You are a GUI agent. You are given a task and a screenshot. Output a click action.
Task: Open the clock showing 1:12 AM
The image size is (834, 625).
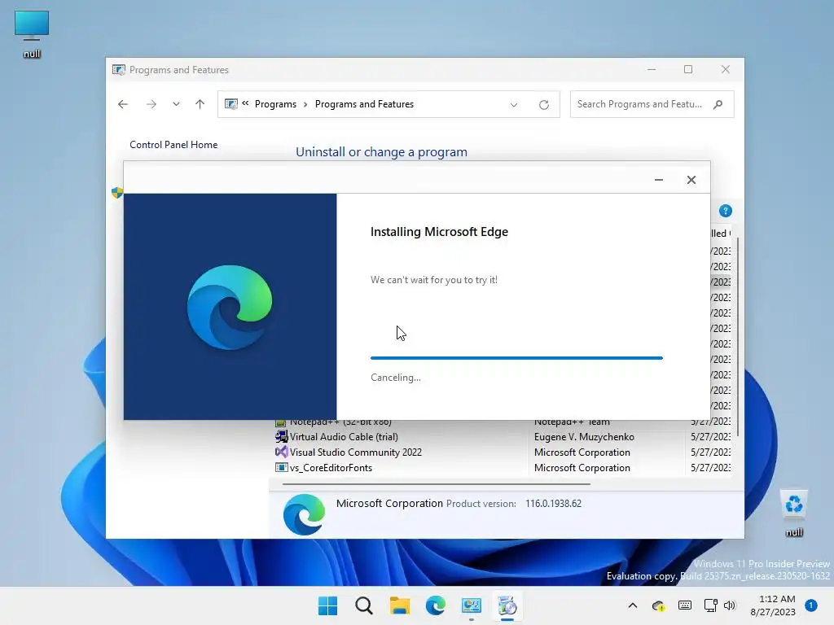pos(773,605)
